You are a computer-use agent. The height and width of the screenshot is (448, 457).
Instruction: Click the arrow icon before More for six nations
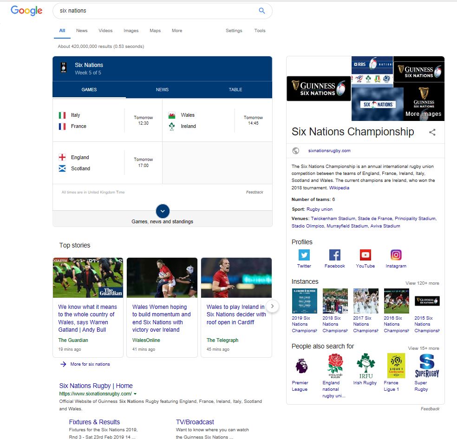(63, 364)
